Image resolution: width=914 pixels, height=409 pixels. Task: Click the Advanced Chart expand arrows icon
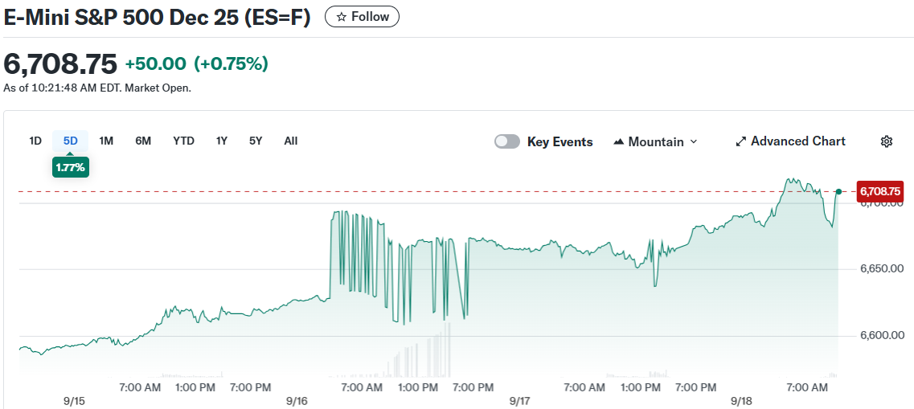coord(741,141)
